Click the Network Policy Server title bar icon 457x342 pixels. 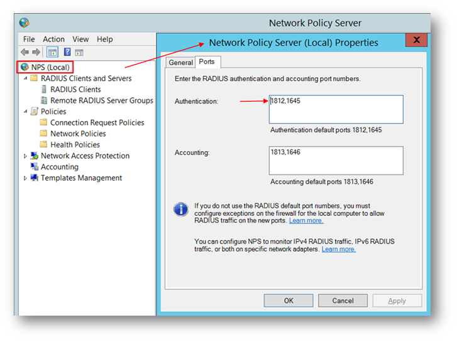(x=24, y=23)
